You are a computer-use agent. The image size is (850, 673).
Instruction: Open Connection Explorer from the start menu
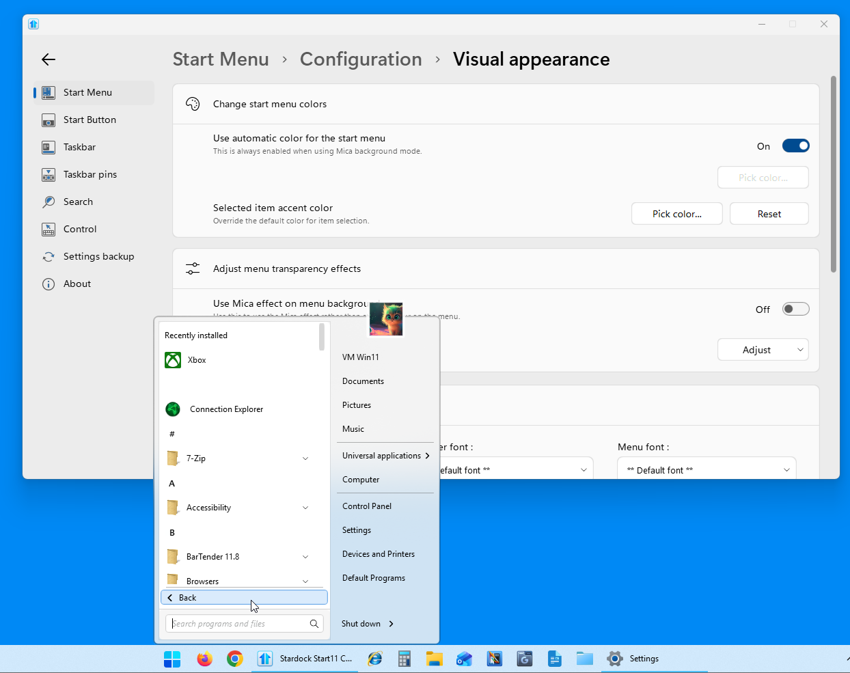click(x=225, y=409)
